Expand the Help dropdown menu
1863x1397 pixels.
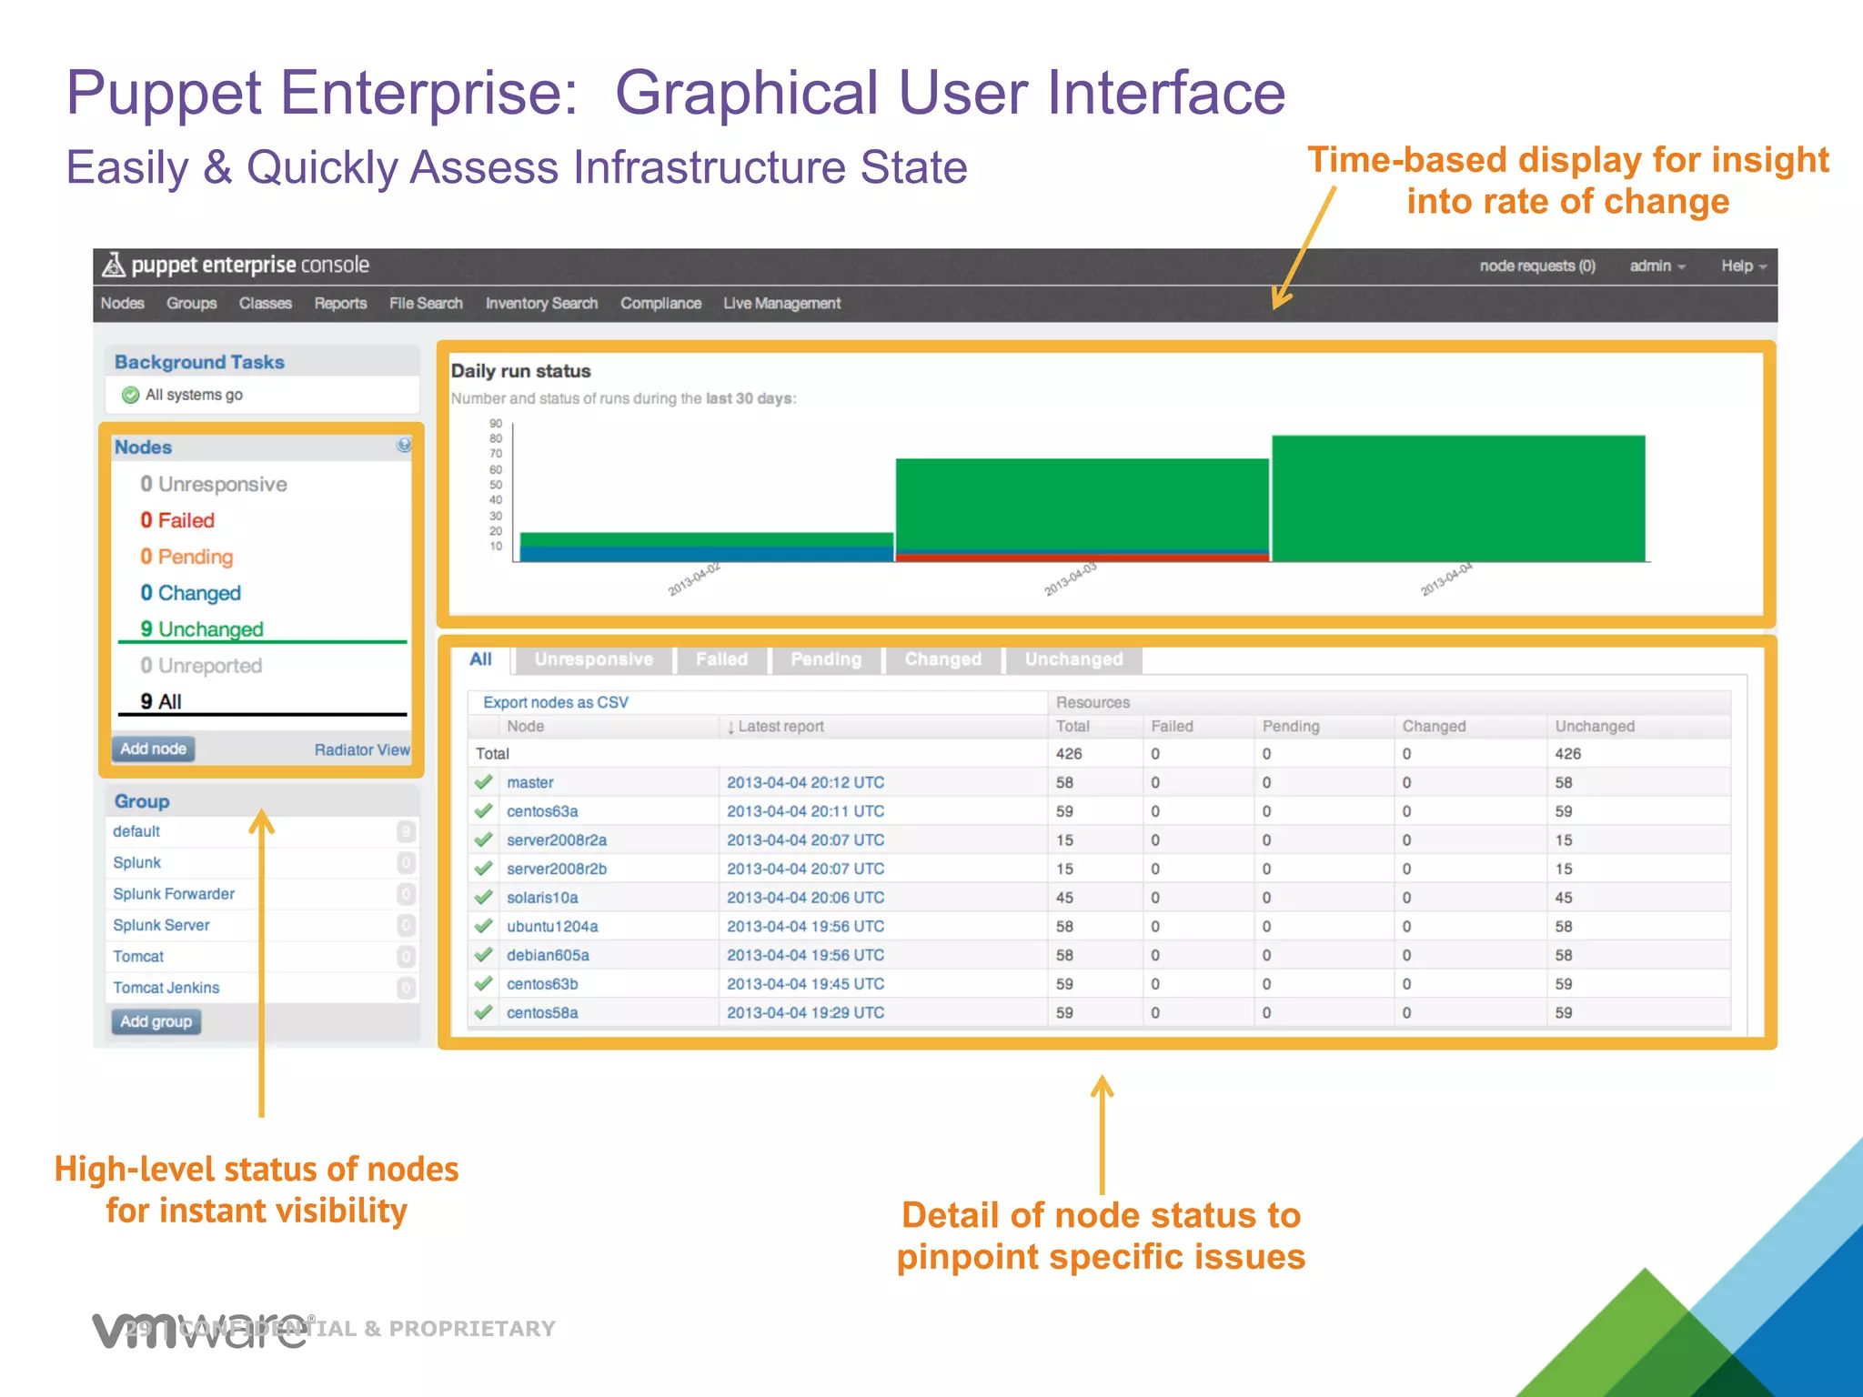pos(1743,266)
